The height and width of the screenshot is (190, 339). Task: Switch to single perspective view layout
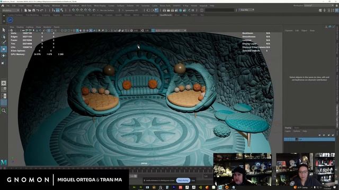(4, 83)
